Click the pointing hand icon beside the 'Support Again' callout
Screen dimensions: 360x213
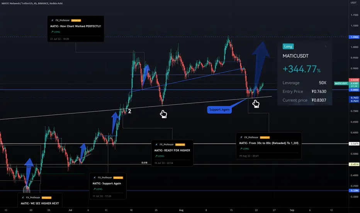click(x=256, y=104)
